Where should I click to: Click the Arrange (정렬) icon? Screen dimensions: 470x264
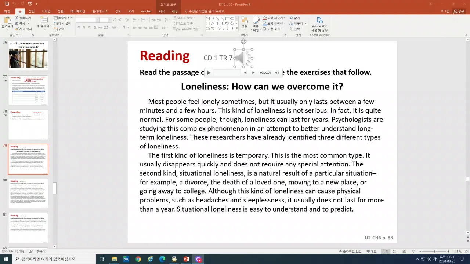click(x=244, y=23)
